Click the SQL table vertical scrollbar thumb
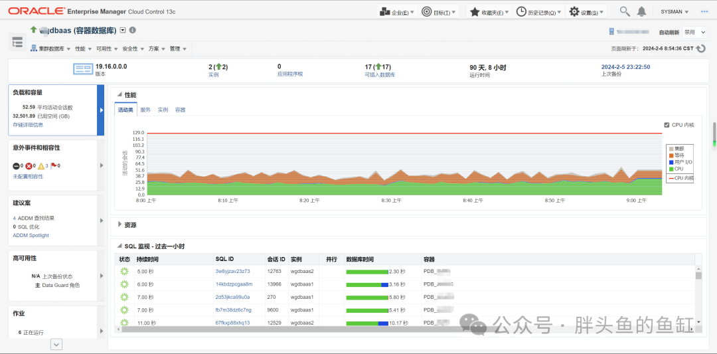717x354 pixels. [x=698, y=276]
